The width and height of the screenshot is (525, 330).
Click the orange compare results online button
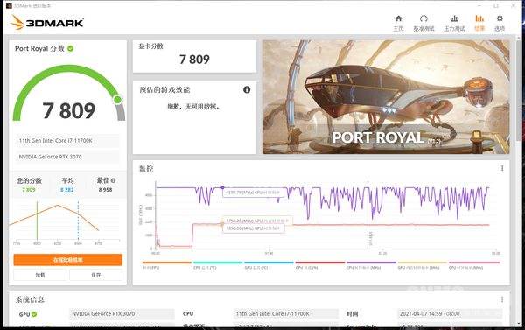[x=67, y=260]
